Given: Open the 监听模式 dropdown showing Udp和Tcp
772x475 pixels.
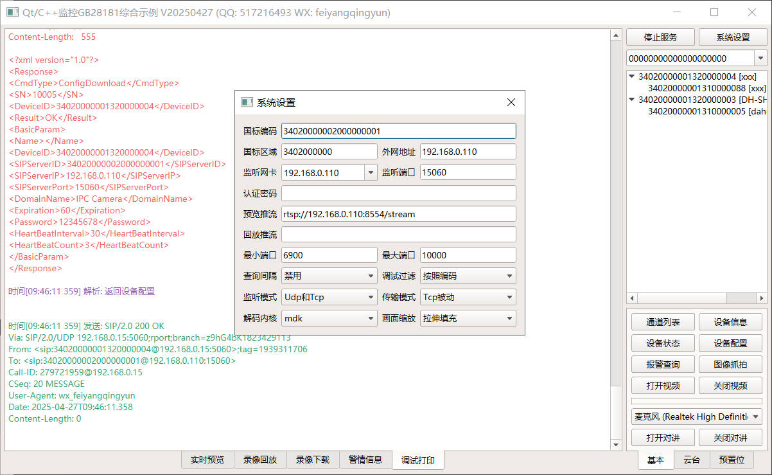Looking at the screenshot, I should point(329,297).
